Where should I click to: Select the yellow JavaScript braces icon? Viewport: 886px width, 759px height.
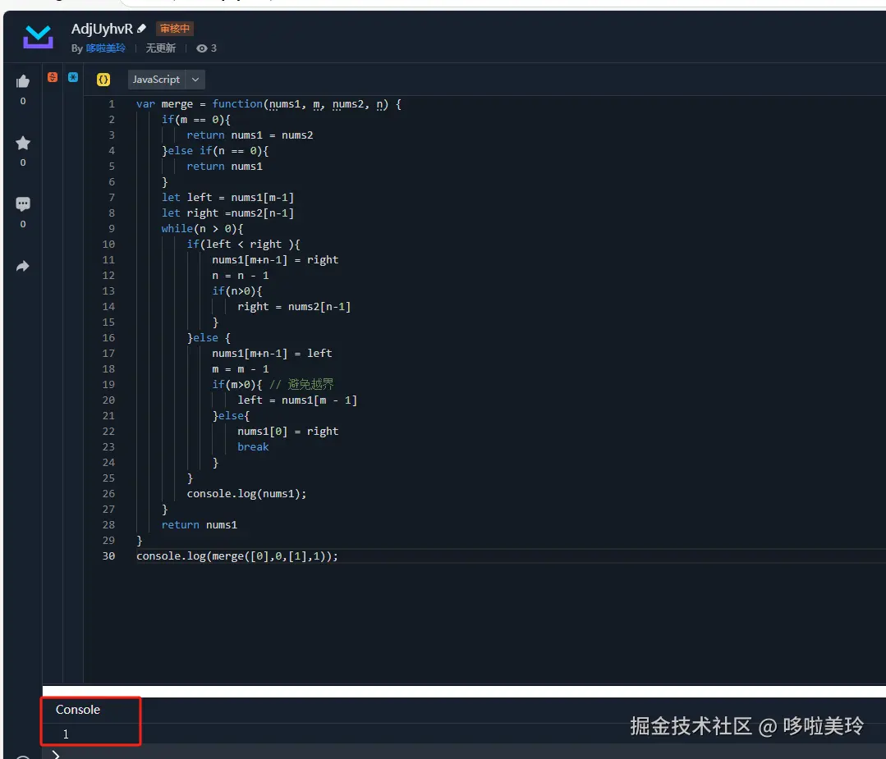coord(103,80)
